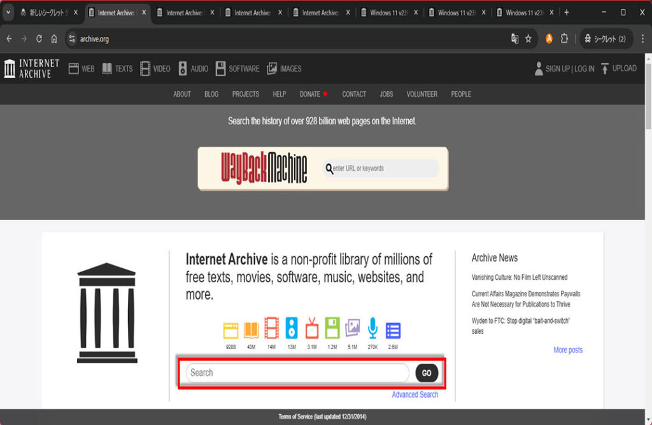Image resolution: width=652 pixels, height=425 pixels.
Task: Open TEXTS in the top navigation
Action: (x=117, y=69)
